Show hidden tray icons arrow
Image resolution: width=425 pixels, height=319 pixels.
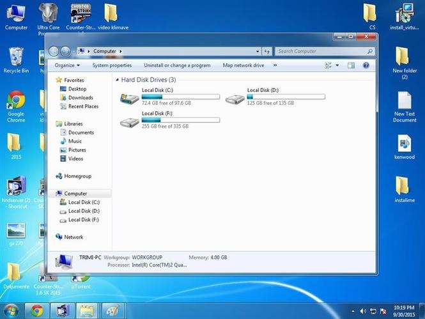353,311
